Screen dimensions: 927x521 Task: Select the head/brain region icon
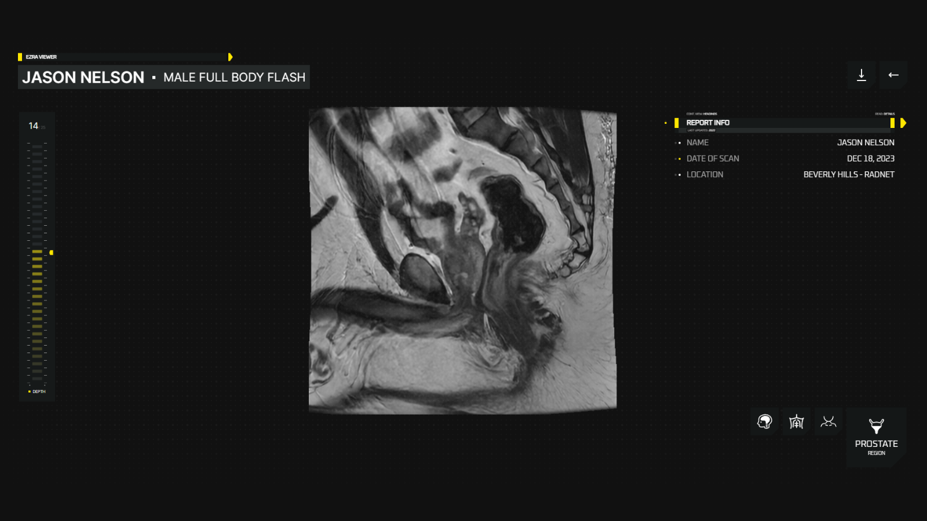tap(765, 421)
